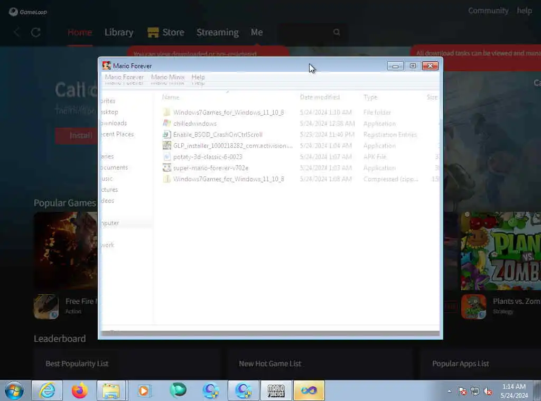Select Pictures in the navigation pane

tap(109, 190)
